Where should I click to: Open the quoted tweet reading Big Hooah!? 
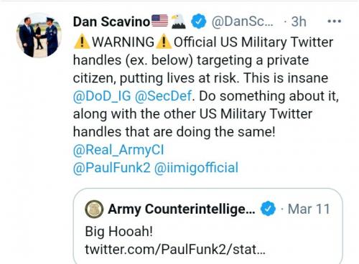coord(208,227)
